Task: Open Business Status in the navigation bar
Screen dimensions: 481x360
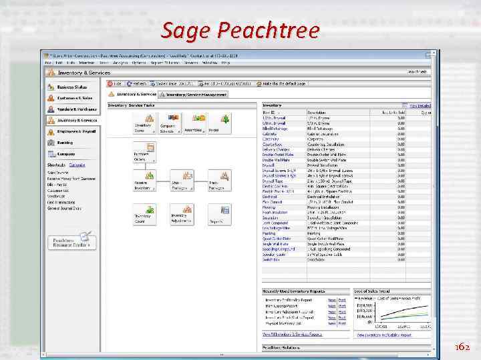Action: click(72, 87)
